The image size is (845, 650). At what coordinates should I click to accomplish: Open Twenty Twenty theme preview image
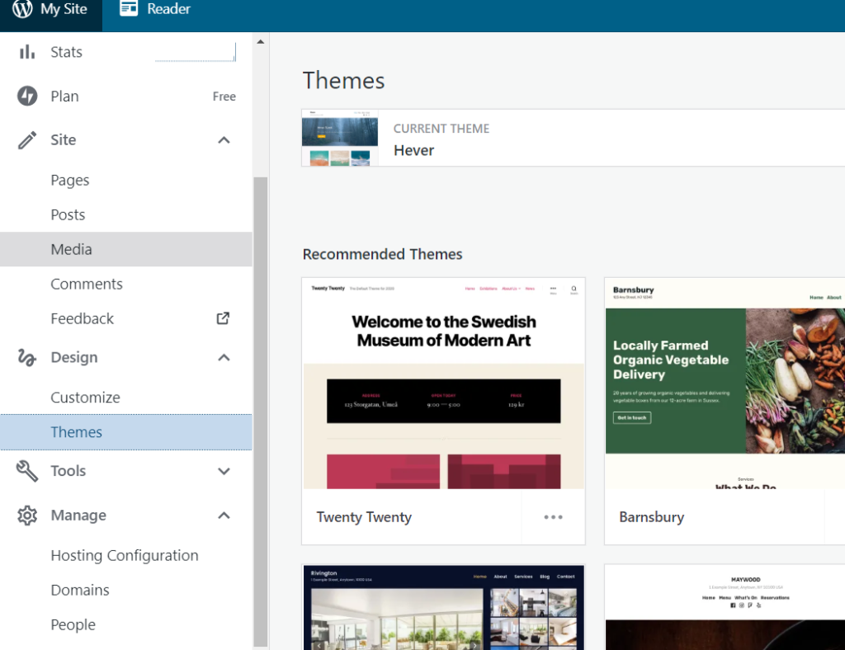[443, 384]
